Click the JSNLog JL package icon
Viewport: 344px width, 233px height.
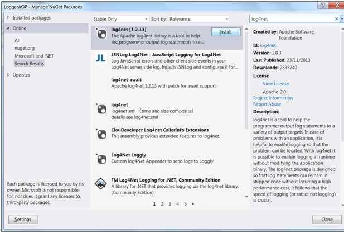(101, 58)
